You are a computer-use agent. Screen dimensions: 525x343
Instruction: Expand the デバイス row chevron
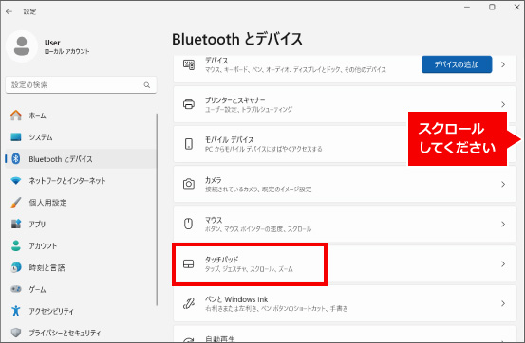[503, 64]
